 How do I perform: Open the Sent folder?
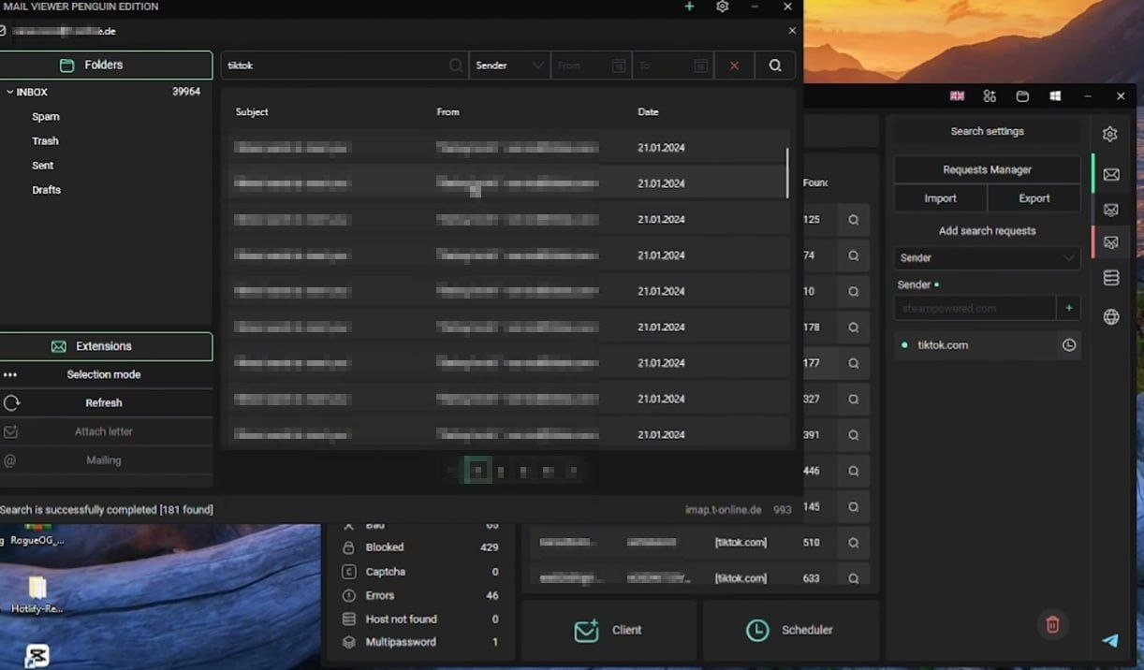pos(43,166)
